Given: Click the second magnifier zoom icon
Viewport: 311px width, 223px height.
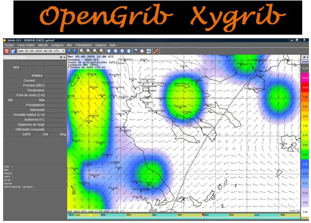Looking at the screenshot, I should point(88,51).
